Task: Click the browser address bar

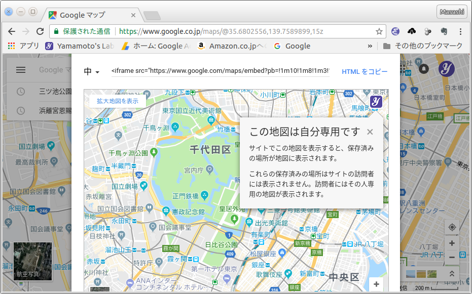Action: tap(217, 31)
